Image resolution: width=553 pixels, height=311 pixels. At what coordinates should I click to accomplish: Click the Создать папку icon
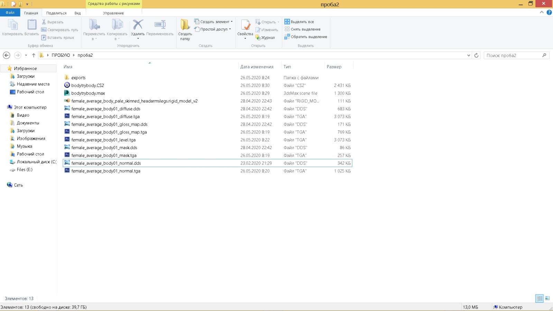click(x=185, y=25)
